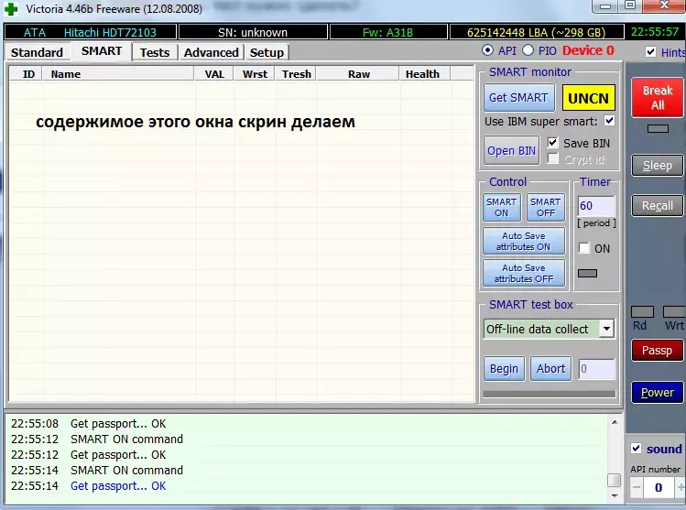
Task: Click the Get SMART button
Action: [x=518, y=98]
